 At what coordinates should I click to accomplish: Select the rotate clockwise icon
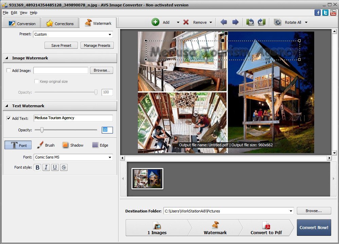point(261,22)
